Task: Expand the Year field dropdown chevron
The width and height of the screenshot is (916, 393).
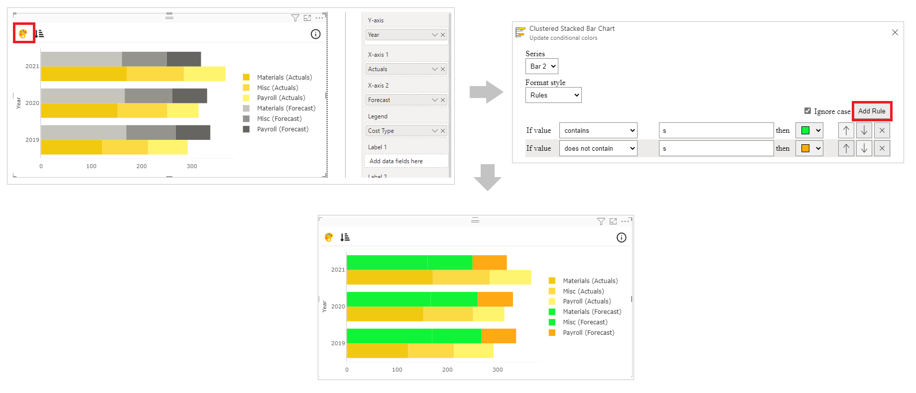Action: 435,35
